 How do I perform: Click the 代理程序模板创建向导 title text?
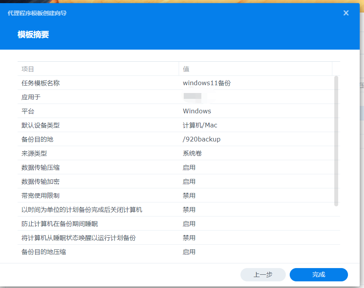click(x=37, y=13)
